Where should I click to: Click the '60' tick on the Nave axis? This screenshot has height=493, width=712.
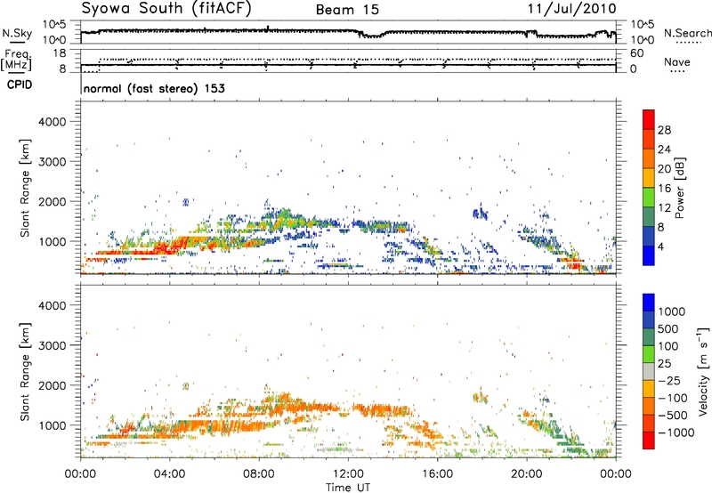tap(637, 53)
